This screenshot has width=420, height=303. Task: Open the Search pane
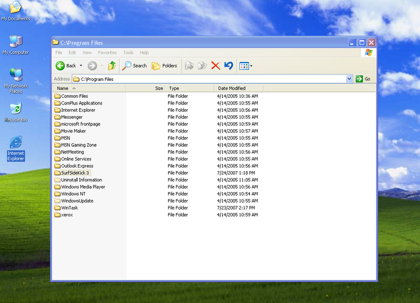pyautogui.click(x=134, y=66)
